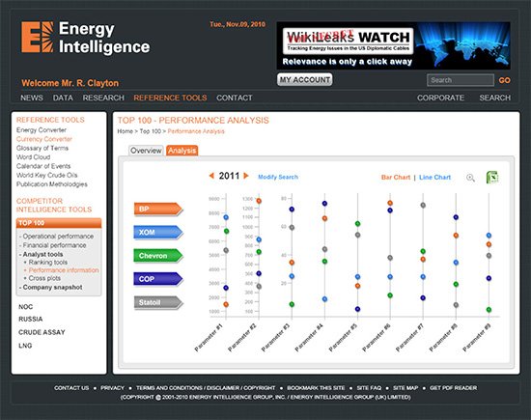Expand the CRUDE ASSAY section
Screen dimensions: 531x420
click(42, 332)
